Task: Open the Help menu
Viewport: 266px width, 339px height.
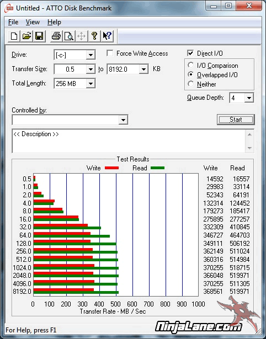Action: tap(54, 22)
